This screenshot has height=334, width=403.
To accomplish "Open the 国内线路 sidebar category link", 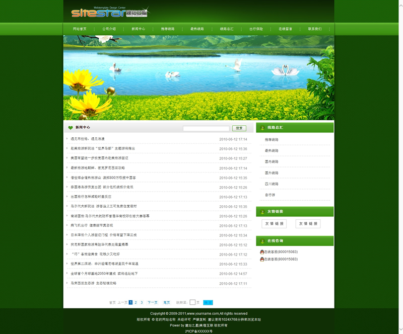I will pyautogui.click(x=272, y=161).
